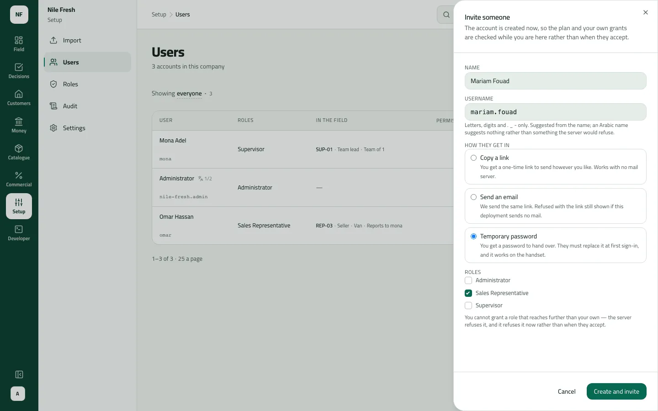
Task: Open the Catalogue section icon
Action: (x=19, y=152)
